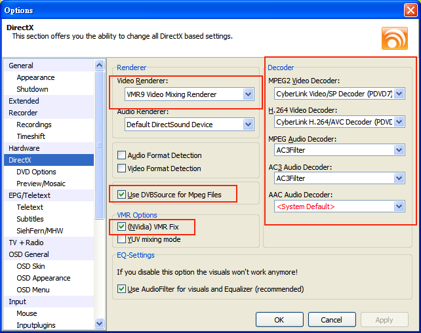421x333 pixels.
Task: Toggle the (NVidia) VMR Fix checkbox
Action: [x=121, y=227]
